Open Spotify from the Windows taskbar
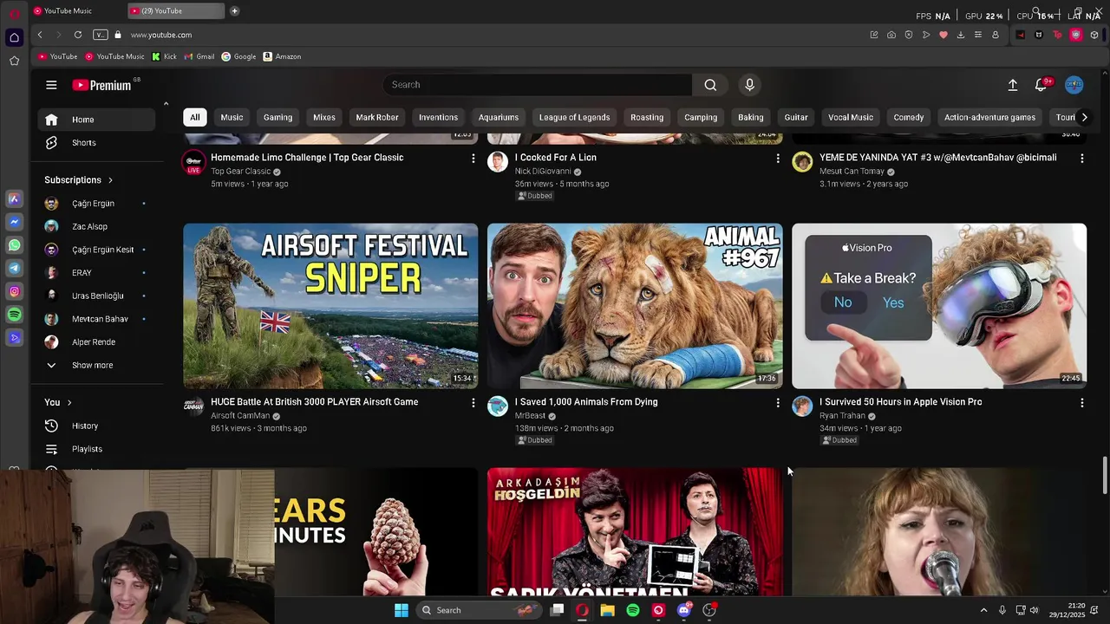The width and height of the screenshot is (1110, 624). coord(633,610)
